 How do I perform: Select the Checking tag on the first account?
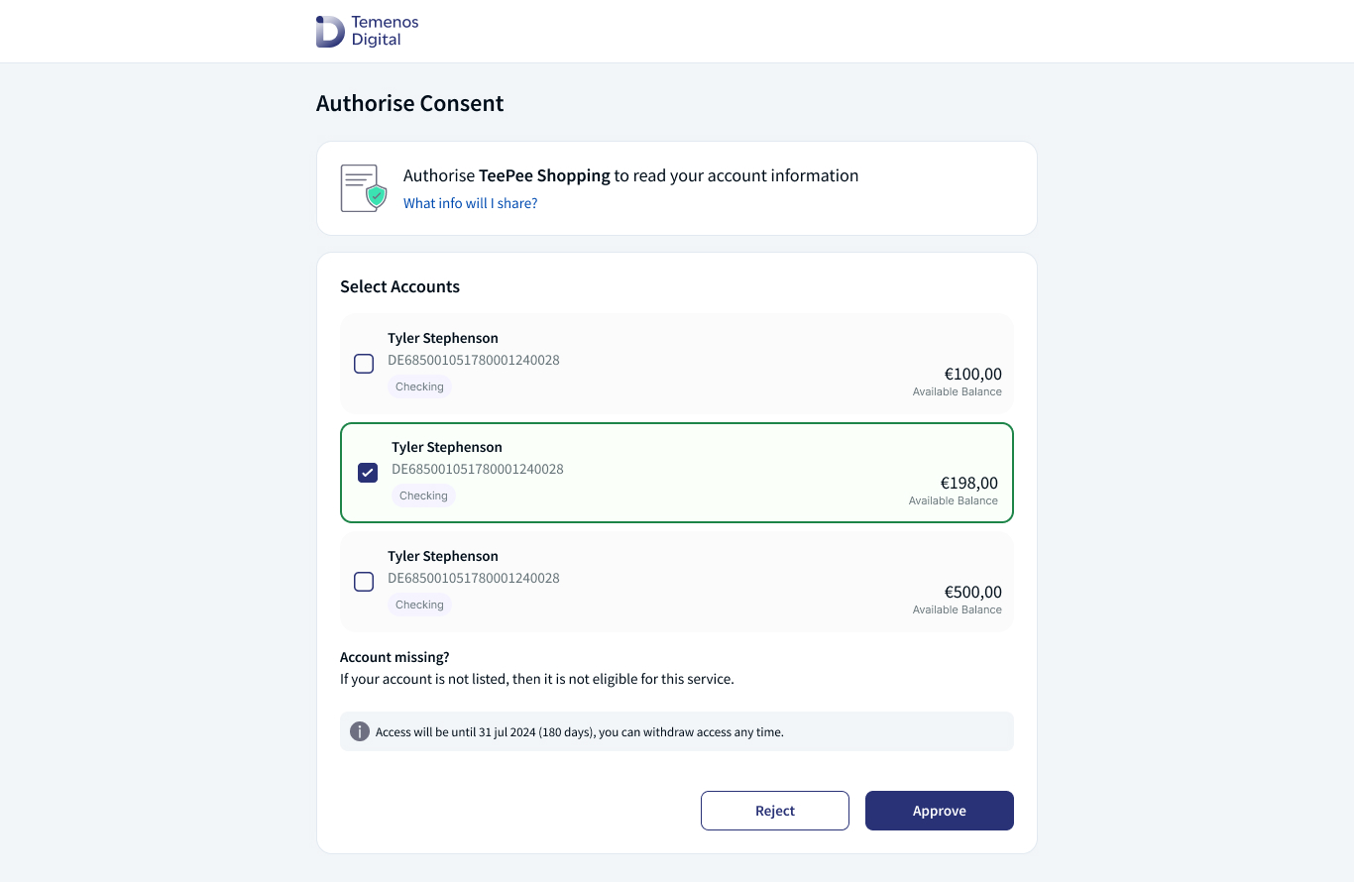coord(419,386)
